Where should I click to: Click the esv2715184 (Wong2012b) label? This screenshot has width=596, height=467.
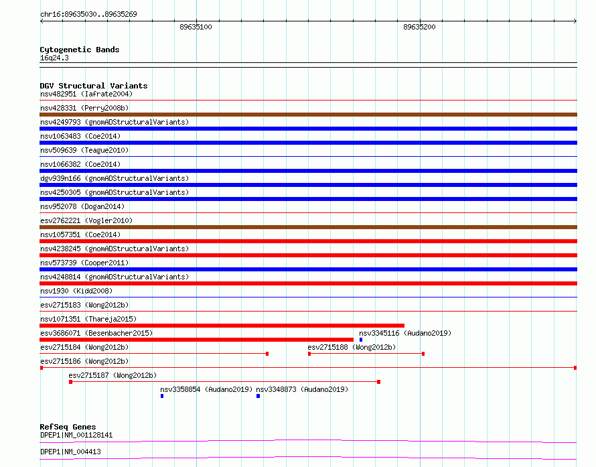84,347
